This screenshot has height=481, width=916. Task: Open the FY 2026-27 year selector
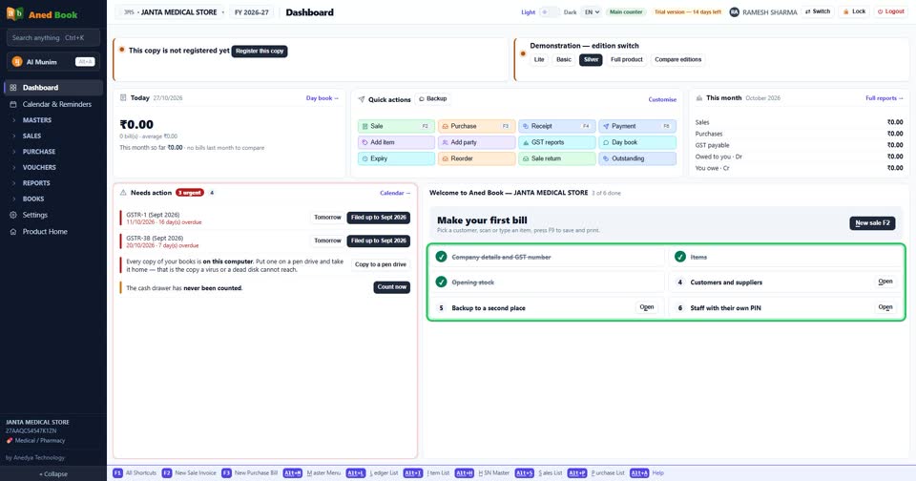tap(252, 12)
